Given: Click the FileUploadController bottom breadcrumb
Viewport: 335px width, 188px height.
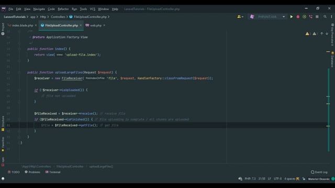Looking at the screenshot, I should (70, 167).
